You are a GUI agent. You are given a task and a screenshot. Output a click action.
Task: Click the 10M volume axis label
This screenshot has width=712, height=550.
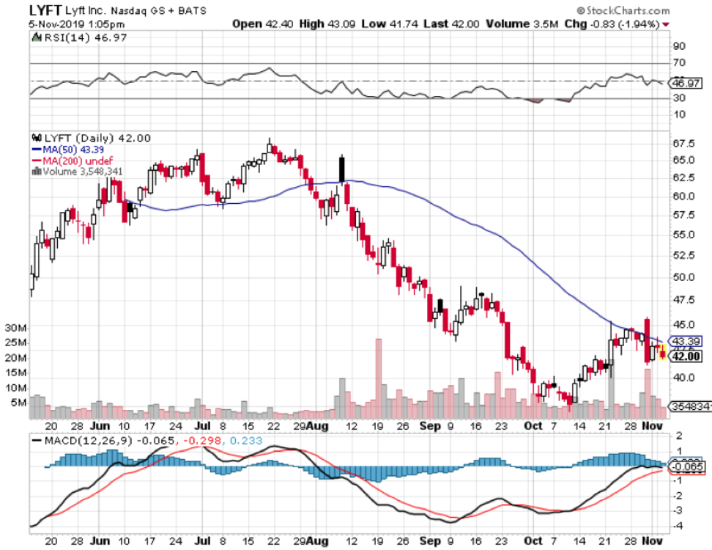coord(16,388)
